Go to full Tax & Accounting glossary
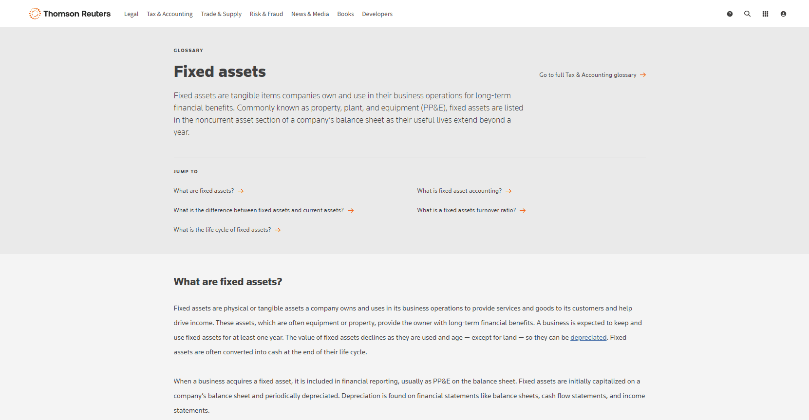Screen dimensions: 809x420 (x=587, y=75)
